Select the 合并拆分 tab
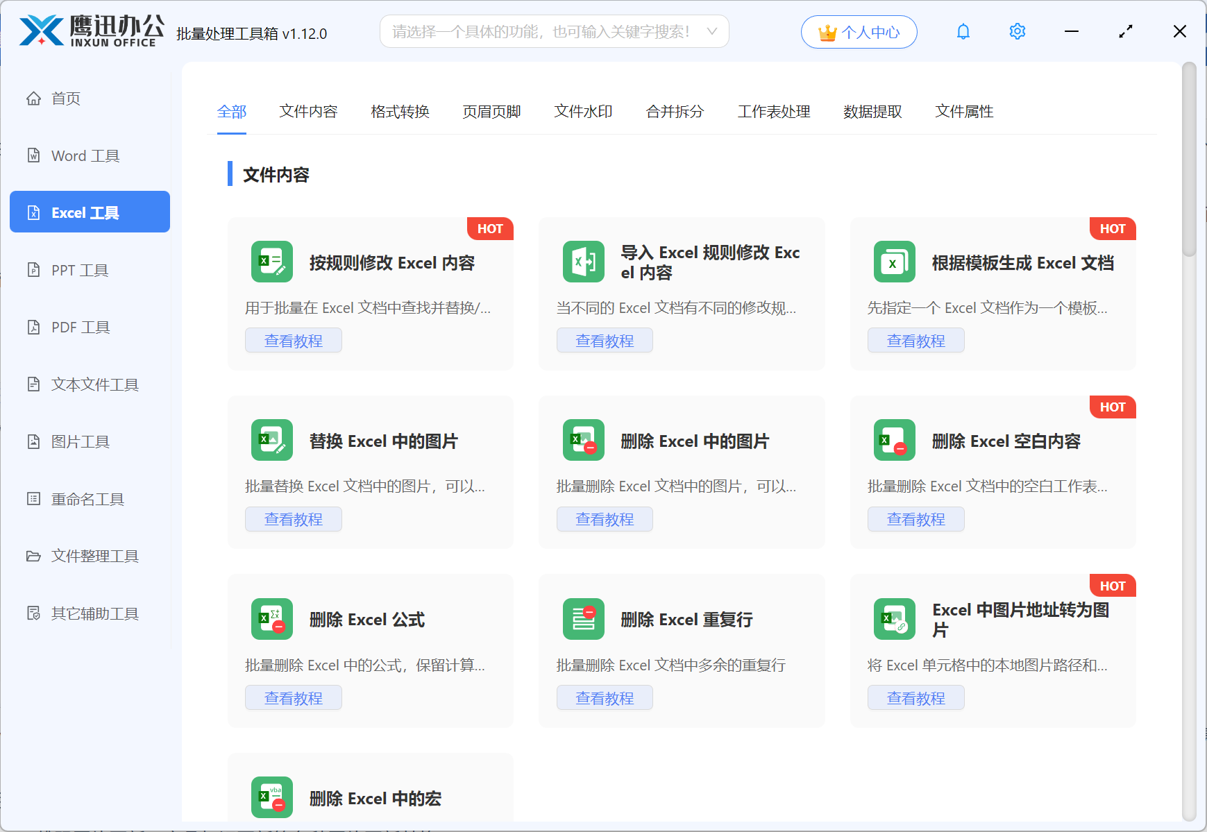This screenshot has width=1207, height=832. pyautogui.click(x=675, y=111)
